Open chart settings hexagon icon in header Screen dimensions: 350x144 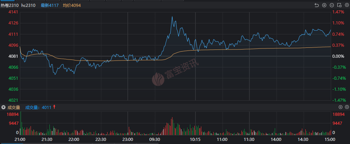pos(347,5)
